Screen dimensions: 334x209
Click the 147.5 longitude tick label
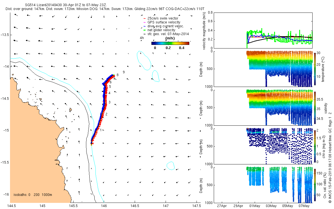click(x=196, y=206)
